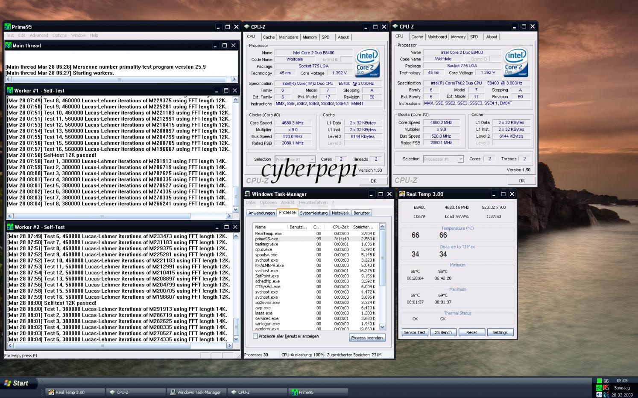This screenshot has height=398, width=638.
Task: Click first CPU-Z taskbar button
Action: pyautogui.click(x=135, y=392)
